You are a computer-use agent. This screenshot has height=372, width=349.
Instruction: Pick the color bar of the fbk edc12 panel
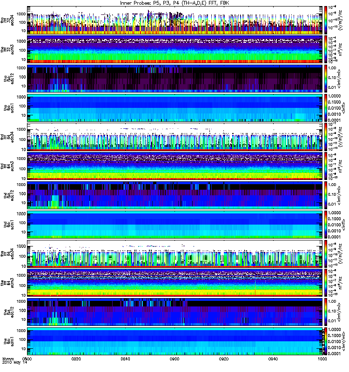325,312
